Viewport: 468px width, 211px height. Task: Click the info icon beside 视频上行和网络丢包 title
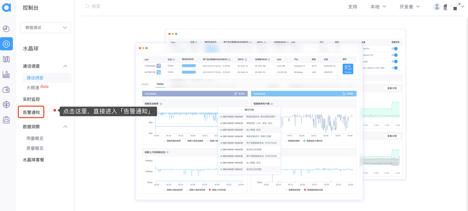click(x=167, y=152)
